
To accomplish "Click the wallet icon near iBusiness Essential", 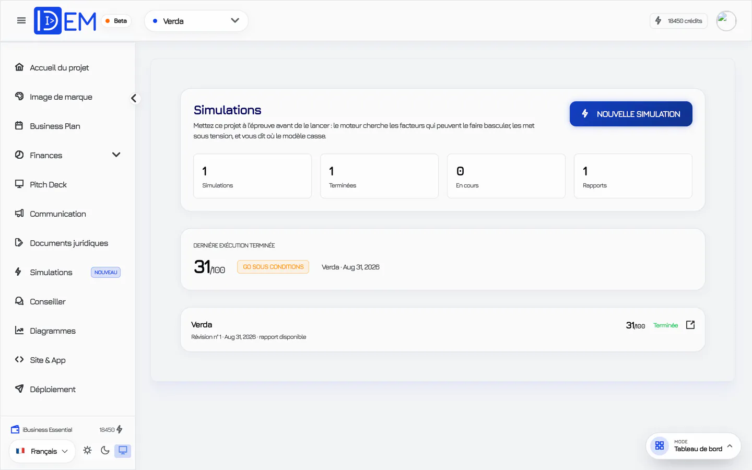I will pos(15,429).
